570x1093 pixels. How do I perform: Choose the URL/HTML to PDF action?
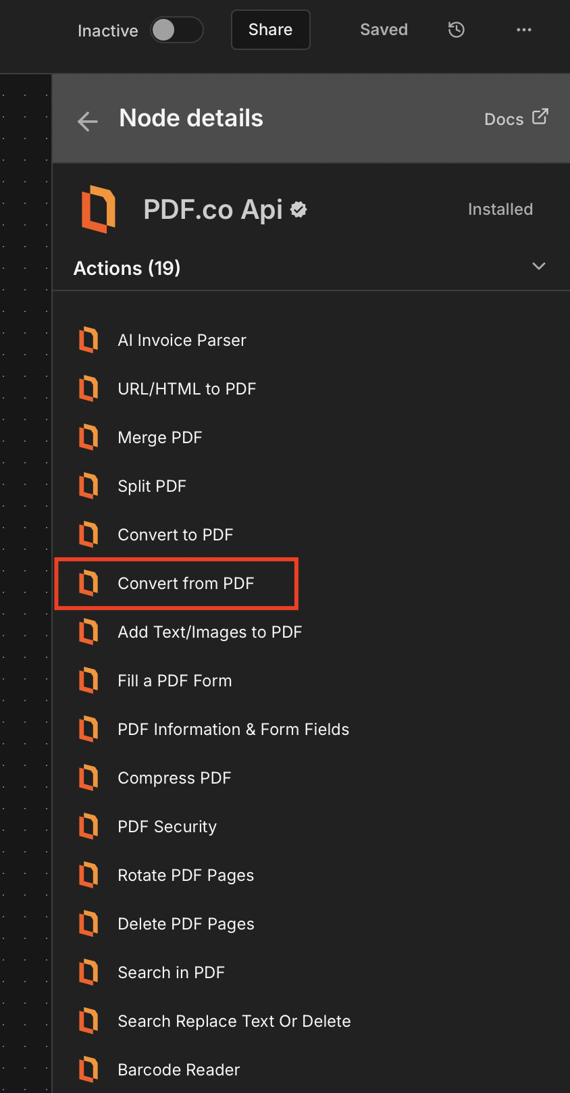point(186,388)
